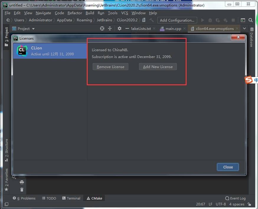This screenshot has height=209, width=258.
Task: Click the Roaming breadcrumb
Action: [84, 20]
